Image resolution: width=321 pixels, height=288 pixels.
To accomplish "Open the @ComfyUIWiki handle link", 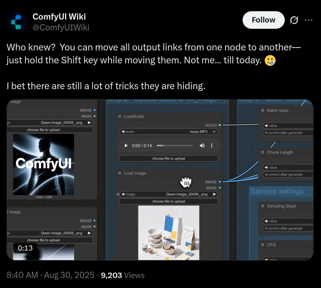I will pos(61,28).
